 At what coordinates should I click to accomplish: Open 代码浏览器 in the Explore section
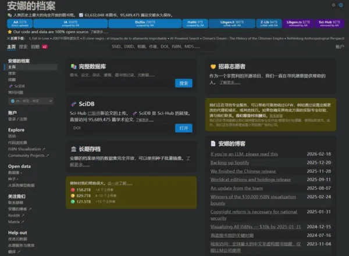pyautogui.click(x=17, y=143)
